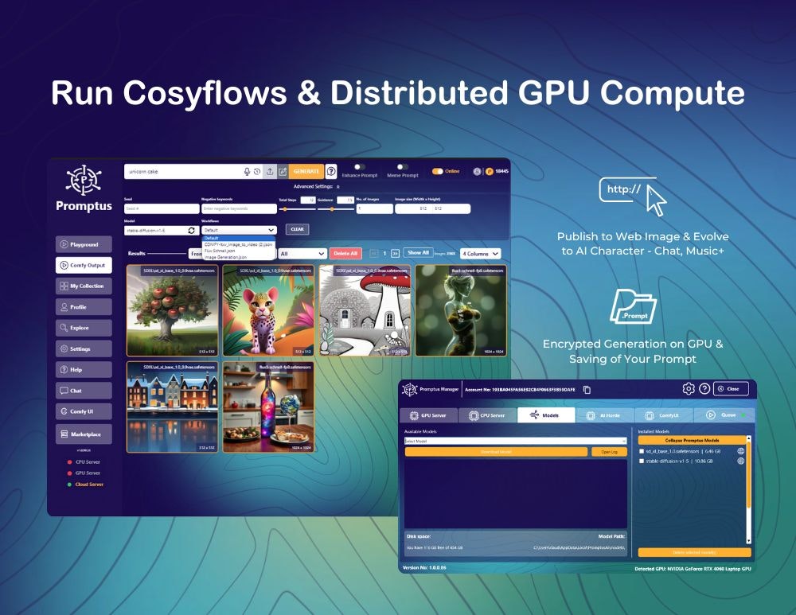This screenshot has height=615, width=796.
Task: Choose Default in the workflow list
Action: point(239,238)
